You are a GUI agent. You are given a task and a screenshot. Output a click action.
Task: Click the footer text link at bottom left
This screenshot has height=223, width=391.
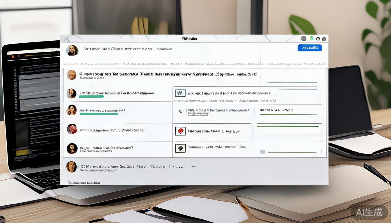(84, 183)
